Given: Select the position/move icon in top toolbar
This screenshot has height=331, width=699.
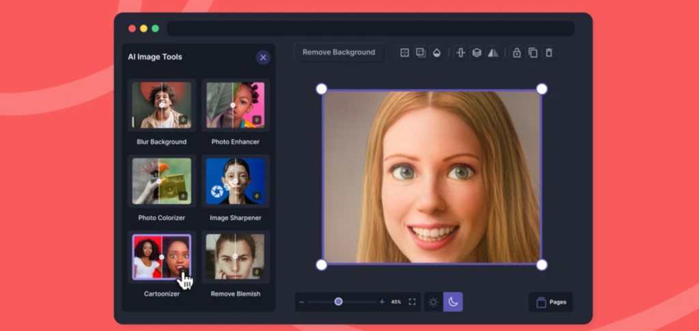Looking at the screenshot, I should click(404, 53).
